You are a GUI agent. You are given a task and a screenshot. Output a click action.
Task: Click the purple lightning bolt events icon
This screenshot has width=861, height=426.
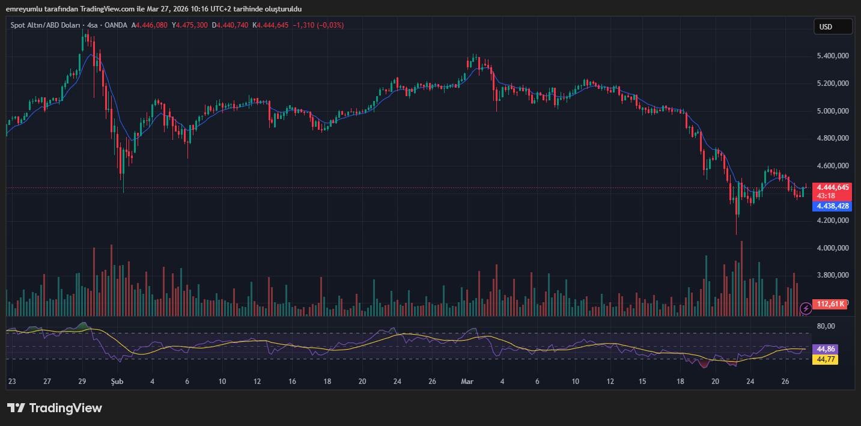coord(806,308)
